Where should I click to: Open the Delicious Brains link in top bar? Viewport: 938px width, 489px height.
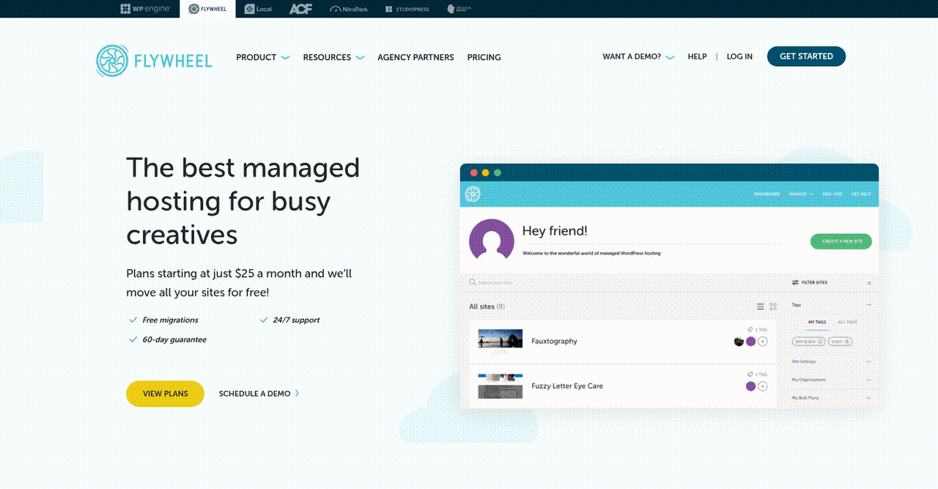pos(459,9)
